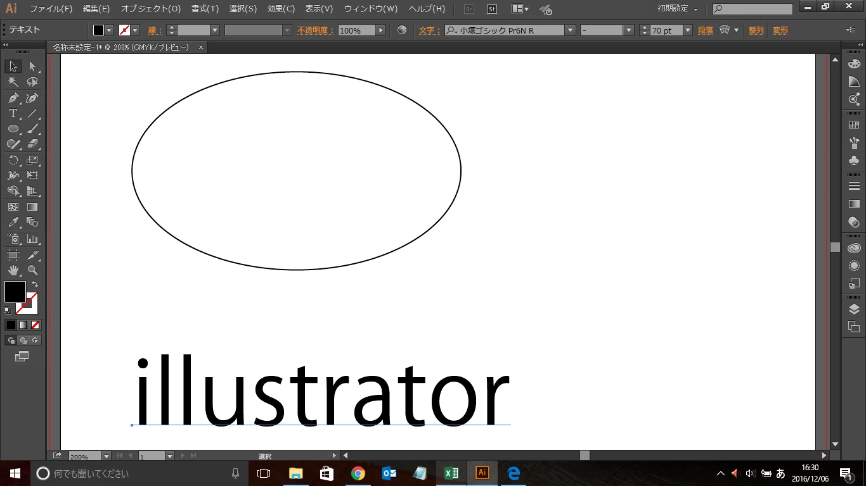The image size is (866, 486).
Task: Select the Eraser tool
Action: [x=32, y=144]
